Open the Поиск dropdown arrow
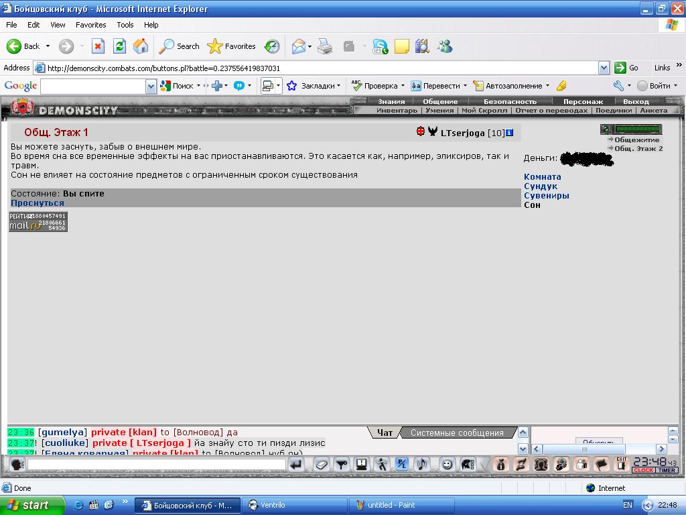Image resolution: width=686 pixels, height=515 pixels. pos(198,86)
